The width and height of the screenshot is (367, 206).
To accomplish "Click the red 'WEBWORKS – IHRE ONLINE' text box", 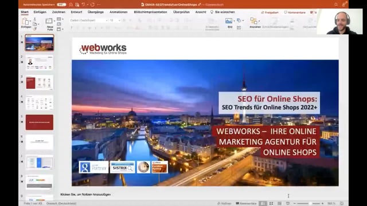I will [x=266, y=142].
